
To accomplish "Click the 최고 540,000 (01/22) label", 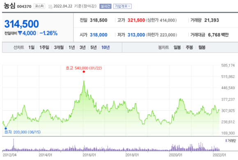I will (84, 68).
